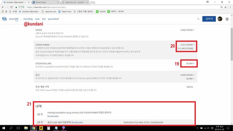Open KakaoTalk from the taskbar
The height and width of the screenshot is (131, 233).
[x=41, y=128]
